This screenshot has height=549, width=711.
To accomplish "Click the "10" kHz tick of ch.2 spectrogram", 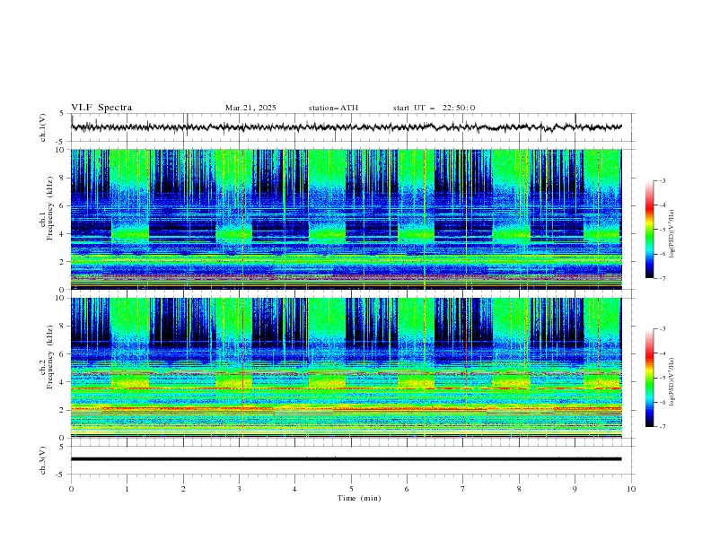I will pos(62,298).
